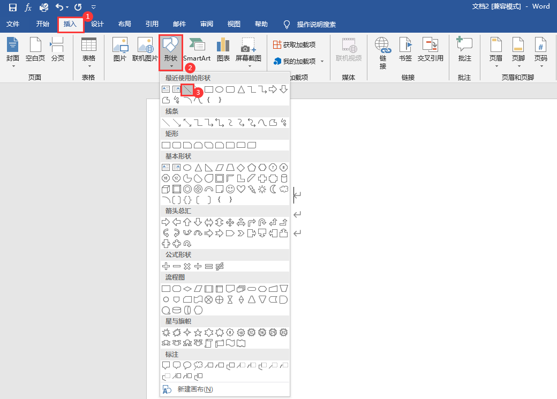Open the 表格 table dropdown

click(x=89, y=54)
